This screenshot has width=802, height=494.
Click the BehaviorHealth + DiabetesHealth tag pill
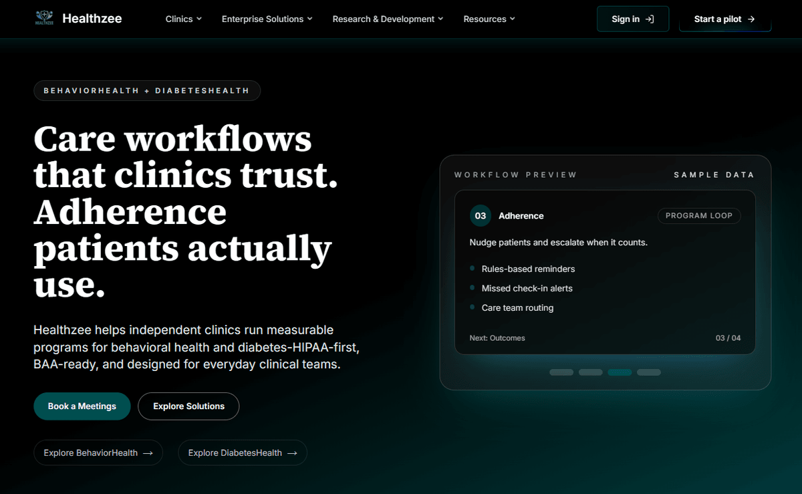point(146,90)
